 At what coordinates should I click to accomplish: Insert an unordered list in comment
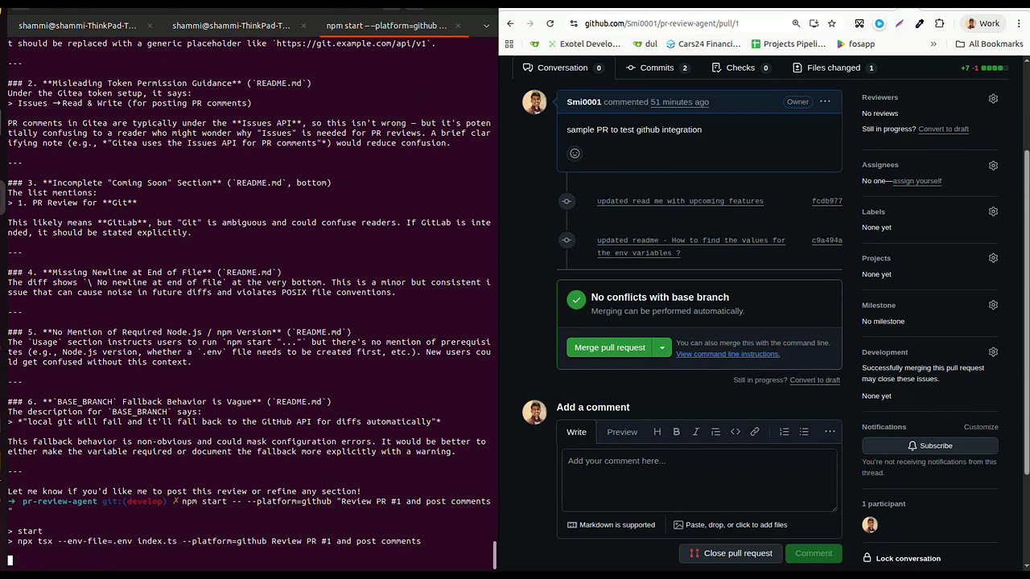tap(804, 432)
